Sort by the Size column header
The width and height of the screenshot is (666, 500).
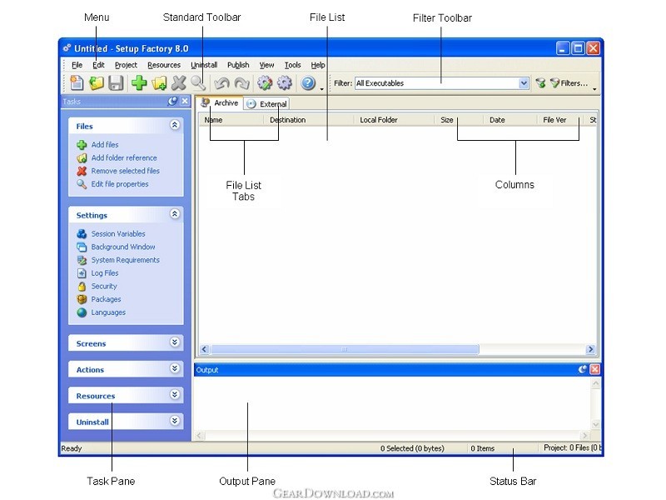(x=459, y=120)
